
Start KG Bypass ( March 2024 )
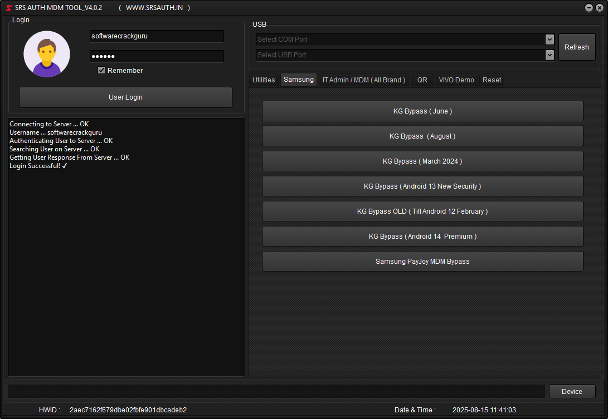[x=422, y=161]
